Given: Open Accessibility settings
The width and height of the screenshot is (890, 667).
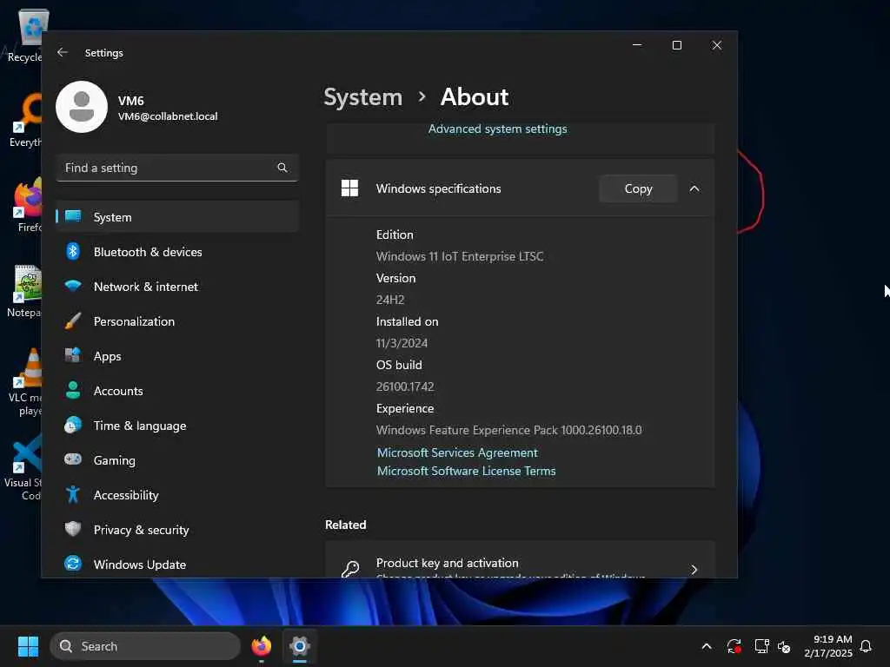Looking at the screenshot, I should point(177,494).
